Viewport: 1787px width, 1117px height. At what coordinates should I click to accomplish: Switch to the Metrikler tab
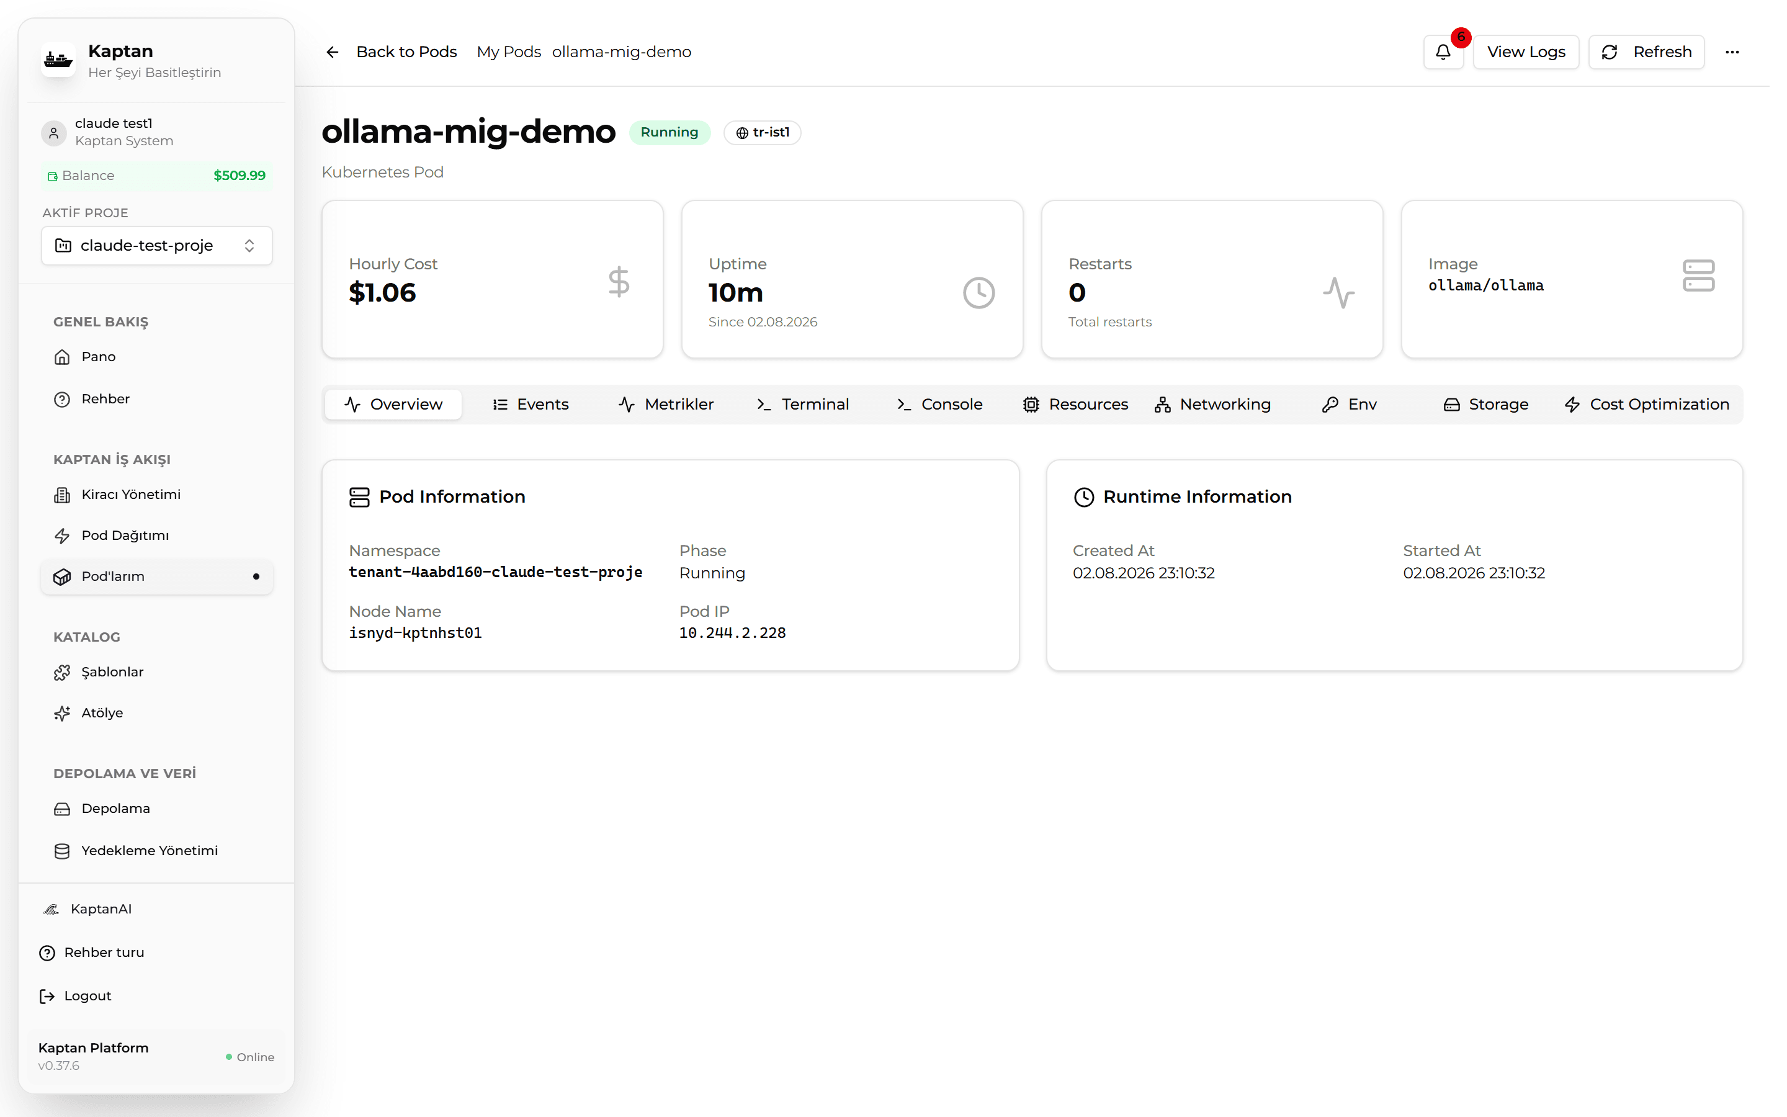(666, 404)
